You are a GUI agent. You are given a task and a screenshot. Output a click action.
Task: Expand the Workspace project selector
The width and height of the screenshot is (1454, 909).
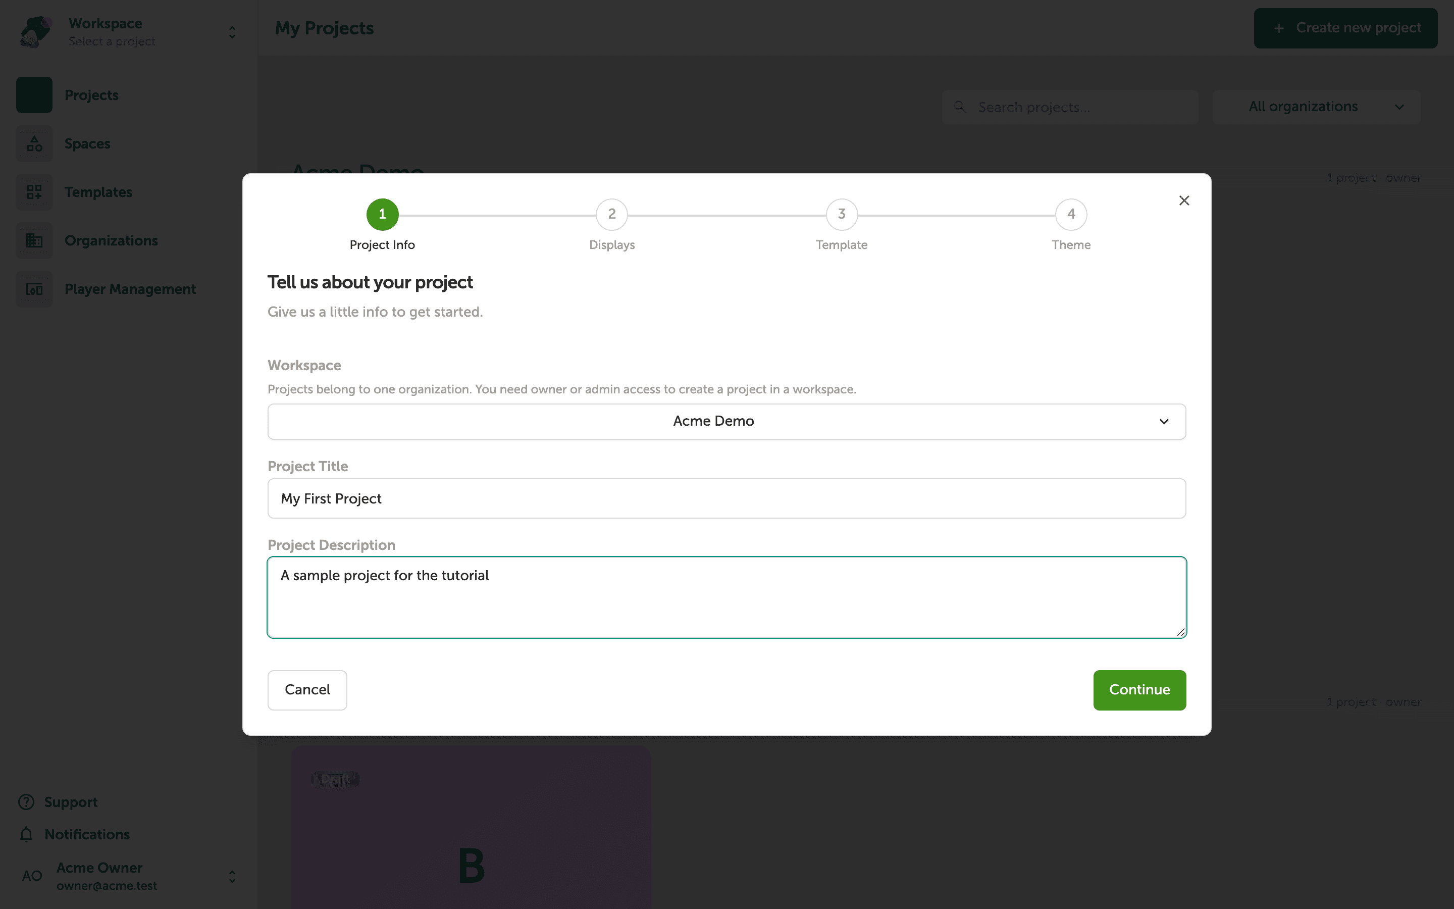[232, 32]
